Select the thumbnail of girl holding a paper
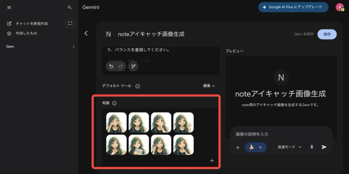Image resolution: width=349 pixels, height=174 pixels. pyautogui.click(x=139, y=145)
